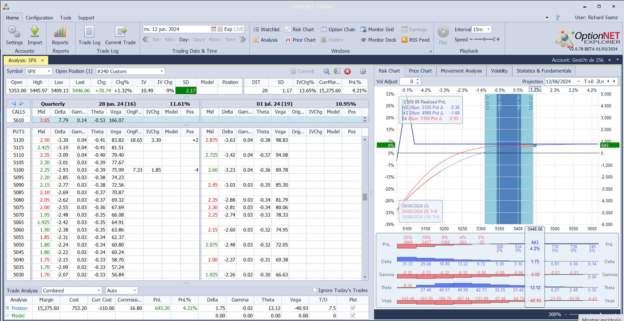Select the Statistics & Fundamentals tab
The image size is (624, 321).
[x=544, y=71]
